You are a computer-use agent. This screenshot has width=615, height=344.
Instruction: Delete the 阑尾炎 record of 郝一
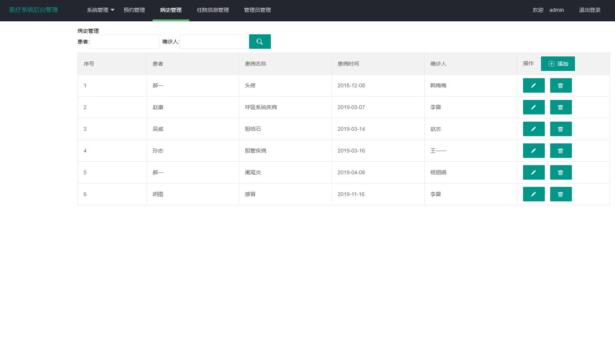(560, 172)
